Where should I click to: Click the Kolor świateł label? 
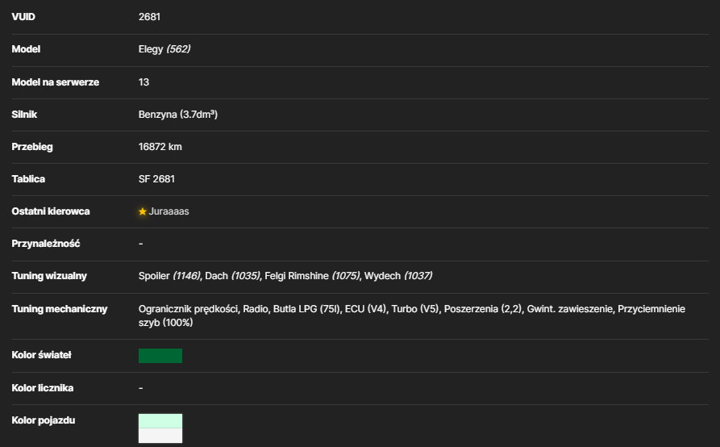tap(41, 355)
